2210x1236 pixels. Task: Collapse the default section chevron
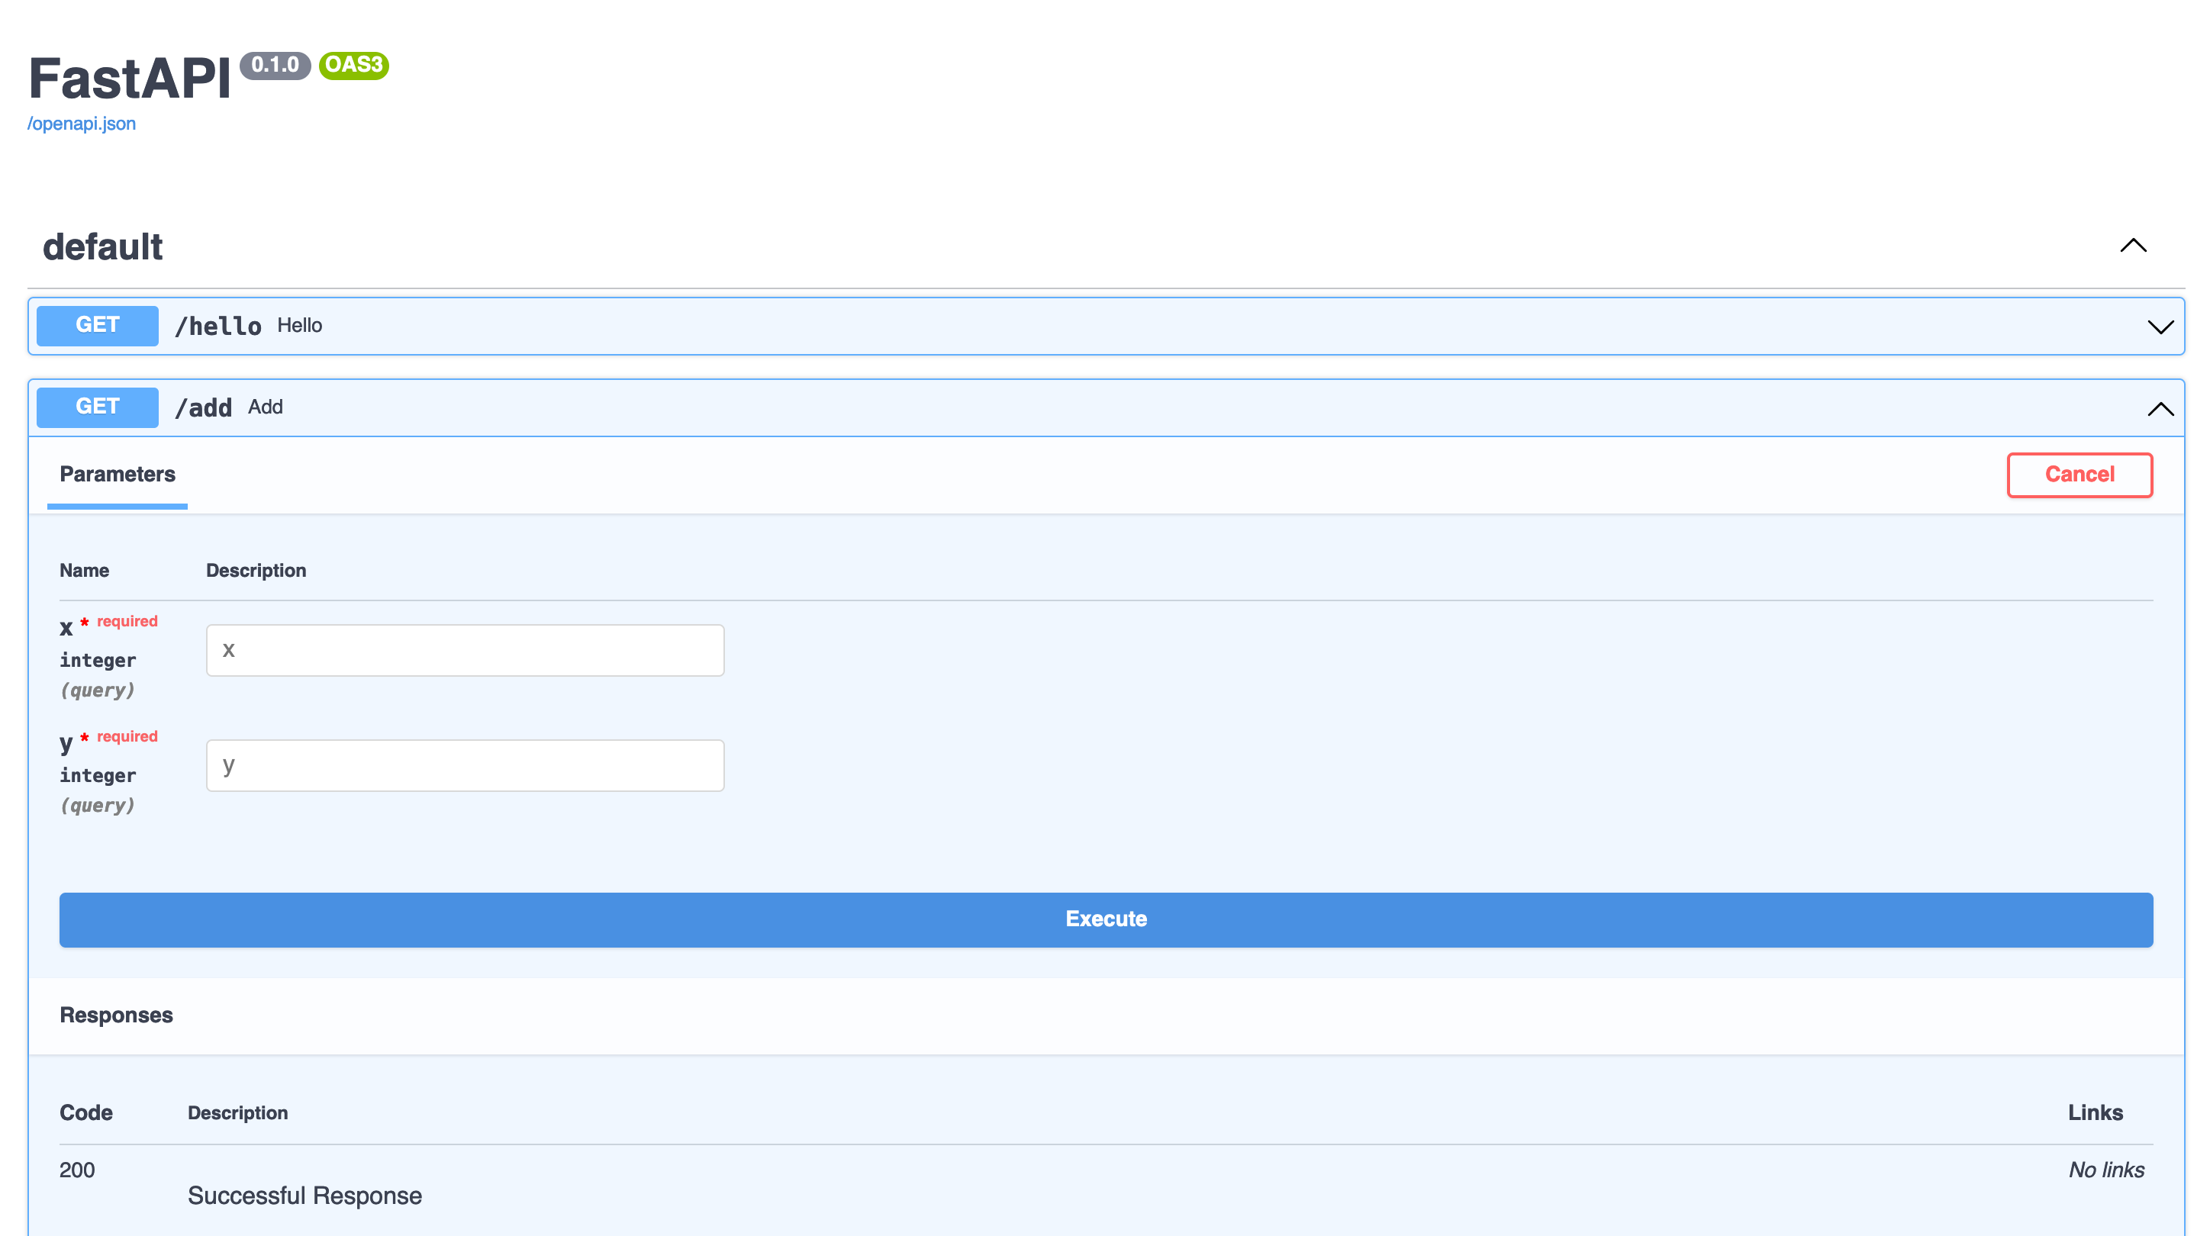2133,246
